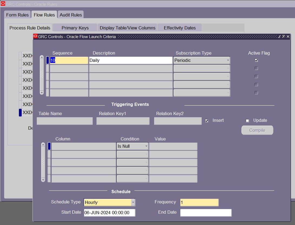Click scroll up arrow of Sequence list
This screenshot has height=225, width=295.
tap(42, 57)
